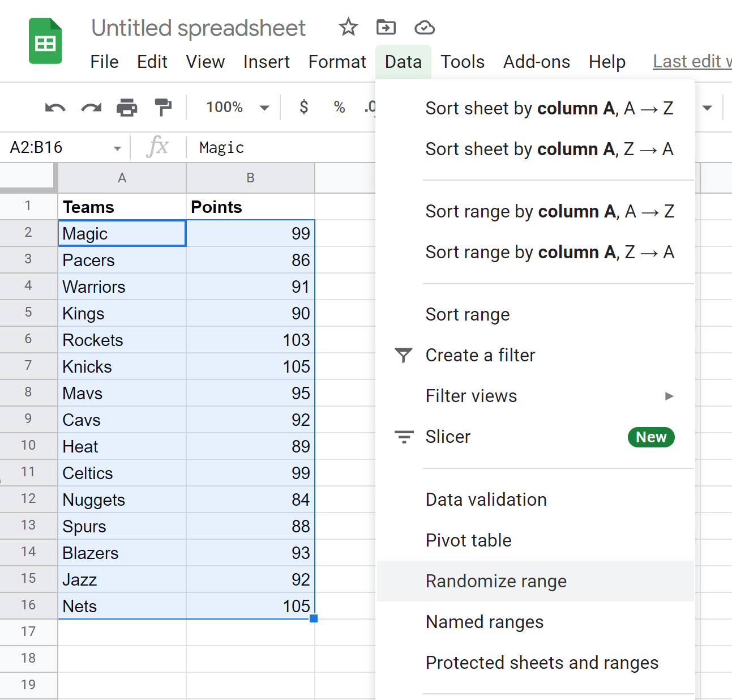Open the Google Sheets home logo
This screenshot has height=700, width=732.
(x=45, y=41)
